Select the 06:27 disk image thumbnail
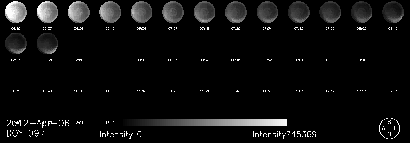 click(x=47, y=12)
